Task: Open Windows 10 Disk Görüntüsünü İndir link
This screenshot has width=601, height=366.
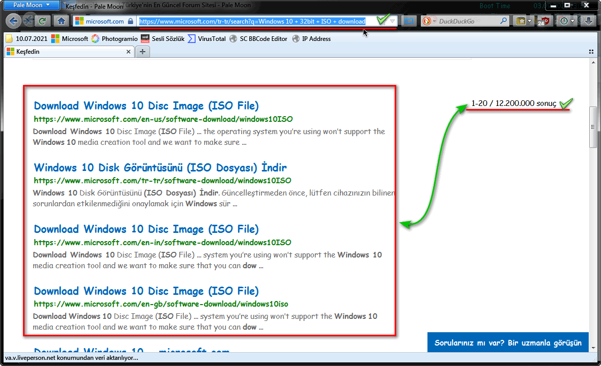Action: click(x=160, y=167)
